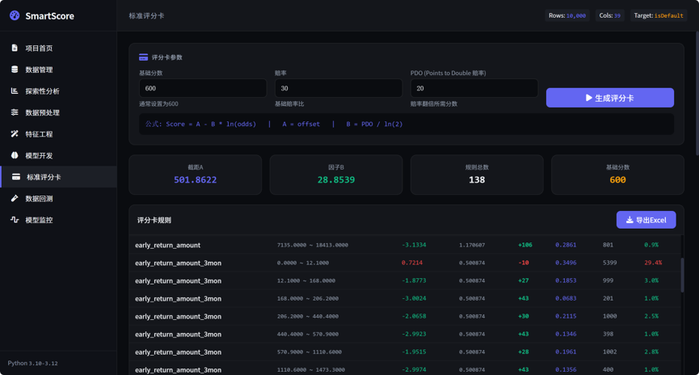The image size is (699, 375).
Task: Open 模型监控 pulse icon
Action: click(15, 219)
